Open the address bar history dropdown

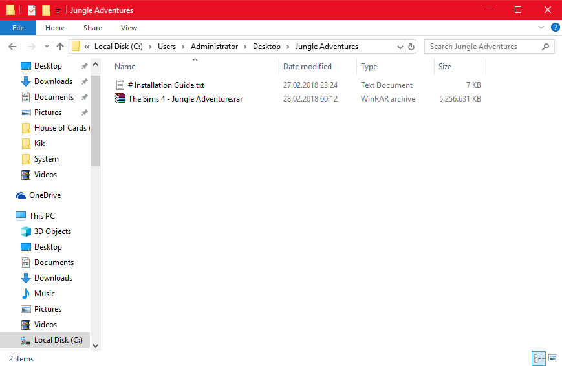[x=400, y=47]
